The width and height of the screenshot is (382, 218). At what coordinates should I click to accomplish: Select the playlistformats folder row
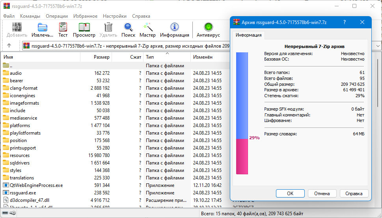(115, 133)
